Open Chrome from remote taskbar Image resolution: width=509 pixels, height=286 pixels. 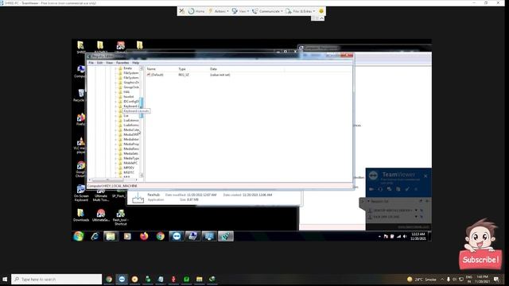(x=160, y=236)
